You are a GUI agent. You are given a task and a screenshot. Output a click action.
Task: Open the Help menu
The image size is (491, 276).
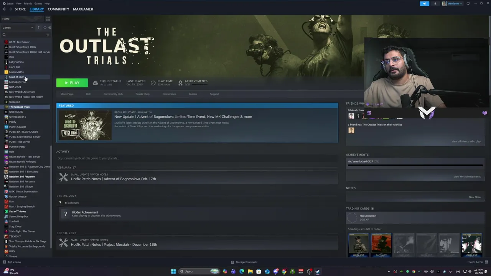[x=47, y=3]
